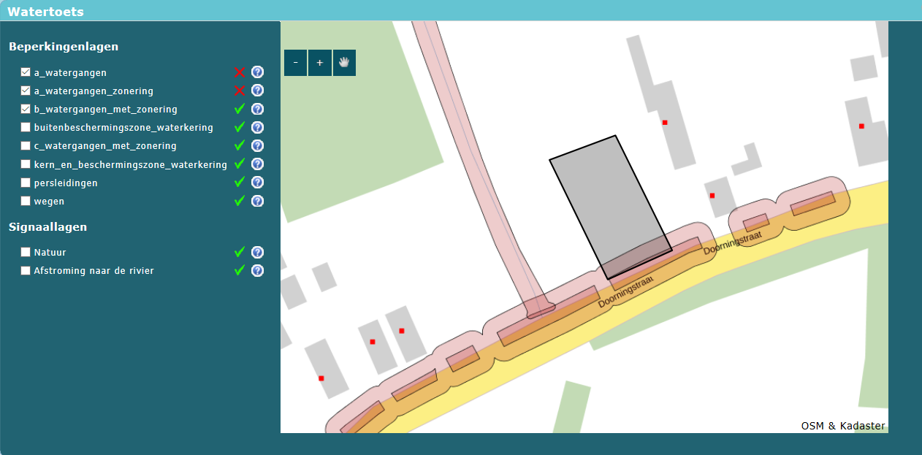This screenshot has height=455, width=922.
Task: Uncheck the a_watergangen layer checkbox
Action: 26,72
